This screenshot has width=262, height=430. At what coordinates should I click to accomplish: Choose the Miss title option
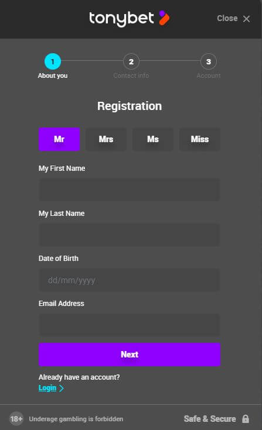pos(200,139)
